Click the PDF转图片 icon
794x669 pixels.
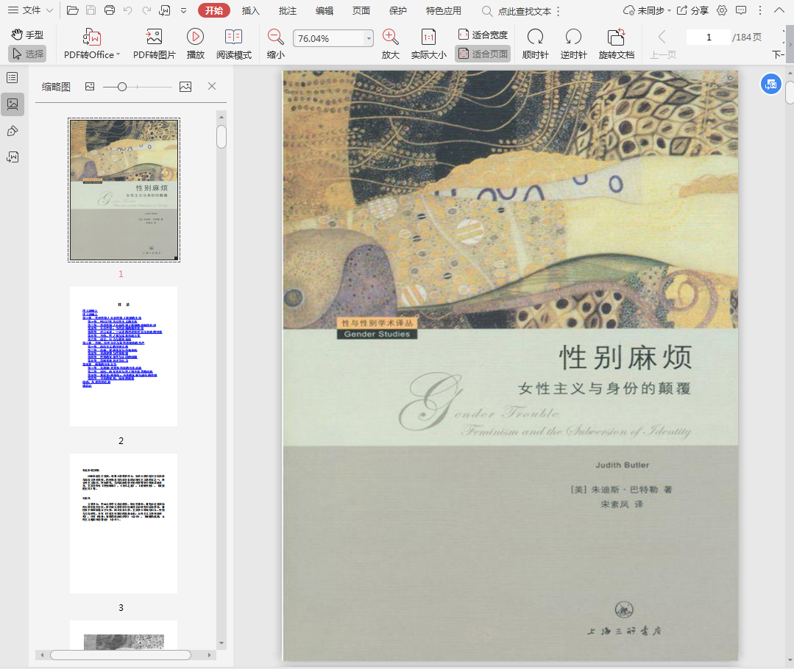(x=154, y=37)
